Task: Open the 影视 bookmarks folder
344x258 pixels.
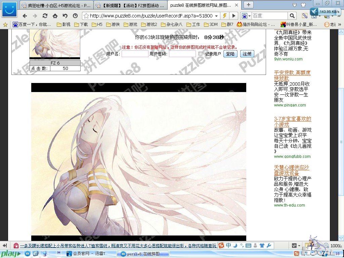Action: [x=63, y=25]
